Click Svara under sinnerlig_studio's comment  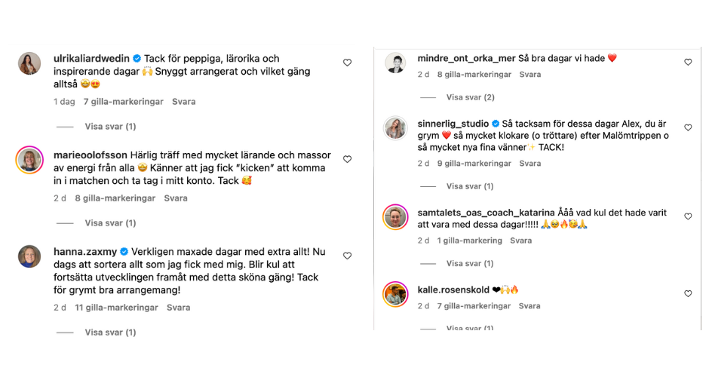tap(529, 164)
